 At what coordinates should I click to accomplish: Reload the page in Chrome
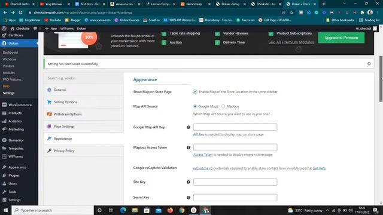[20, 13]
